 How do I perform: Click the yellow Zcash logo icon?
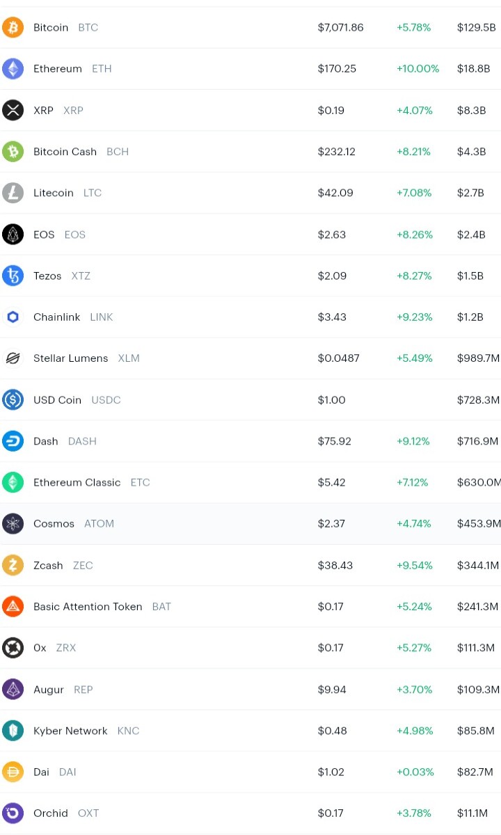point(13,565)
